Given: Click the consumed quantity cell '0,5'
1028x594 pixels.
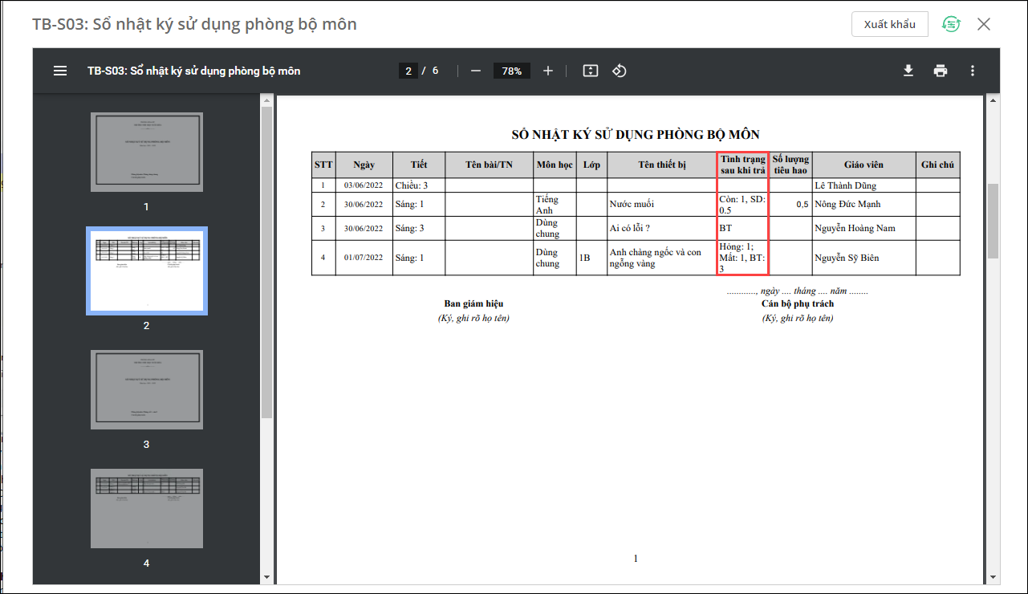Looking at the screenshot, I should [x=790, y=204].
